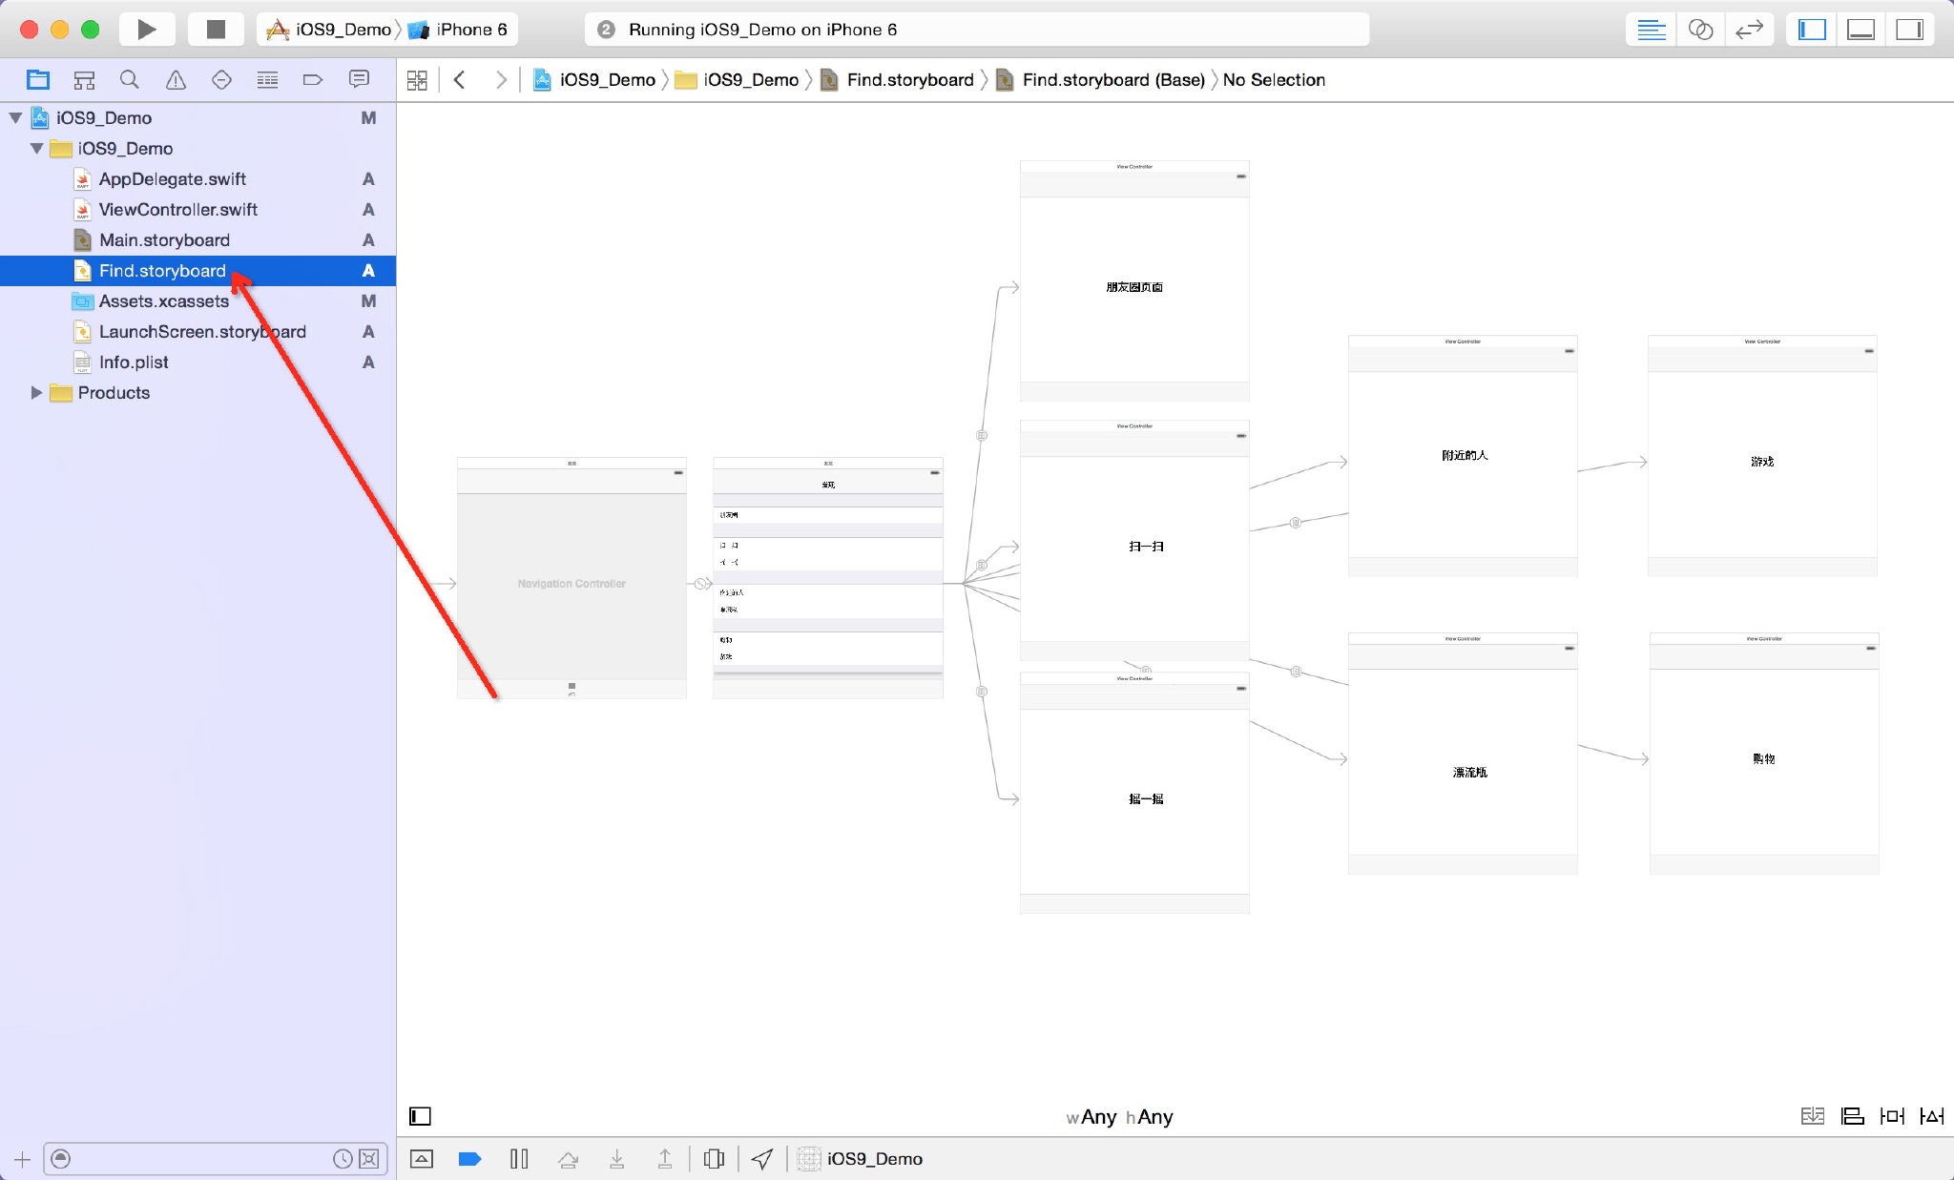Open the Debug View Hierarchy icon
This screenshot has width=1954, height=1180.
(x=714, y=1158)
